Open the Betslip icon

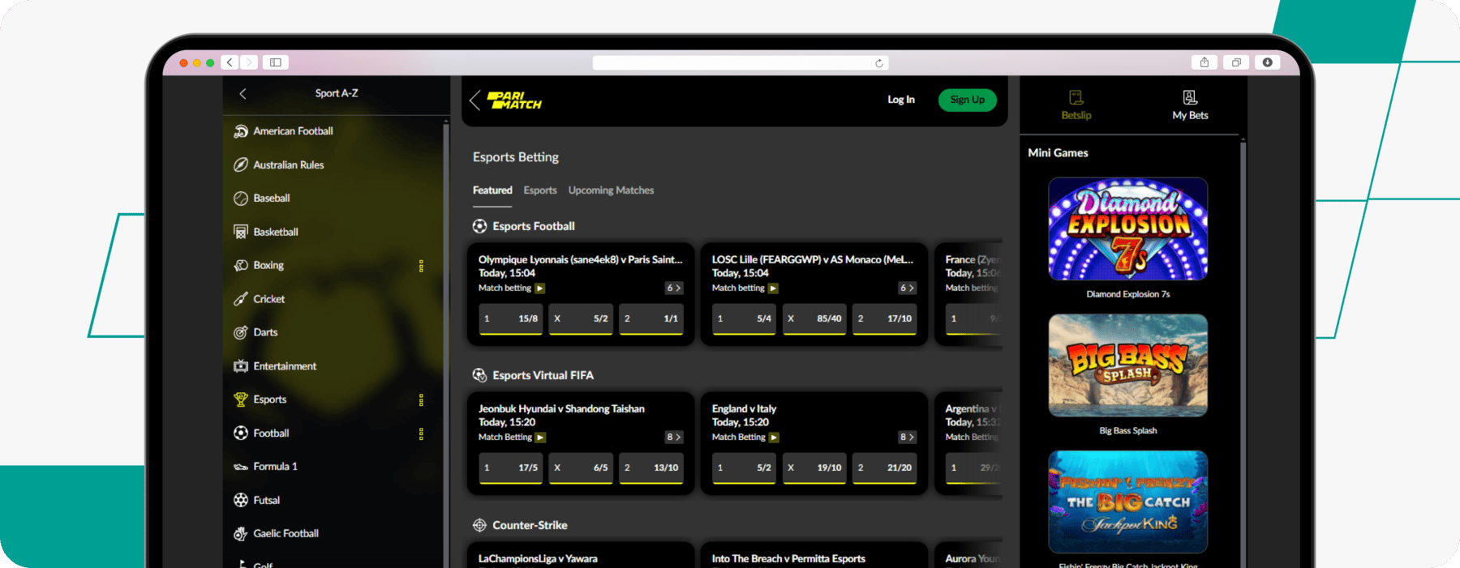click(1076, 98)
